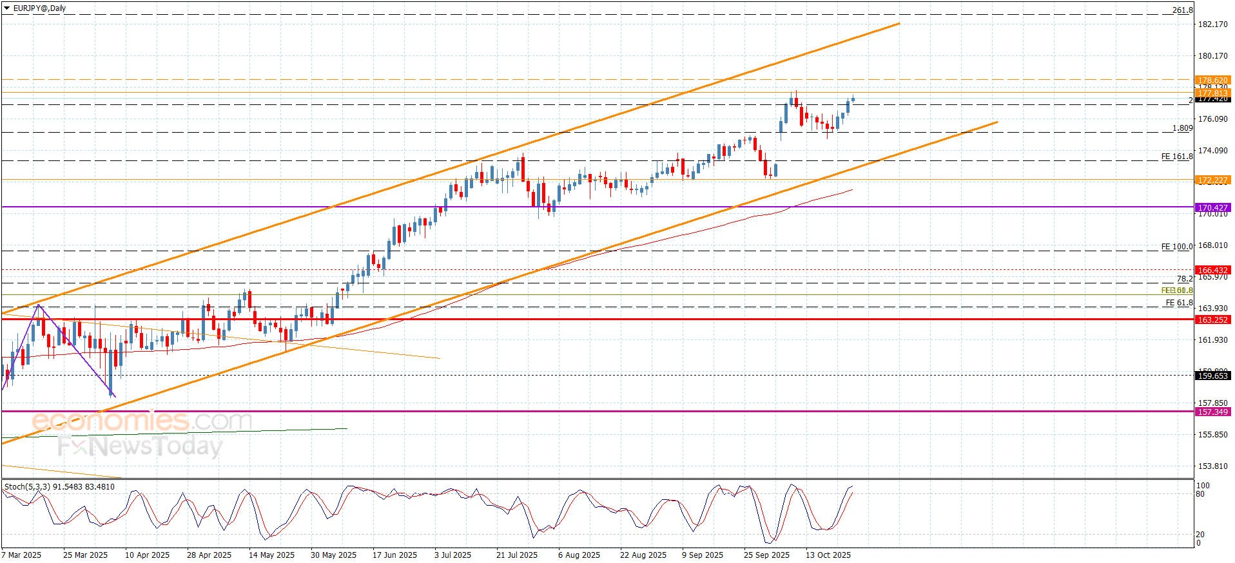
Task: Select the orange 172.227 price tag
Action: 1212,180
